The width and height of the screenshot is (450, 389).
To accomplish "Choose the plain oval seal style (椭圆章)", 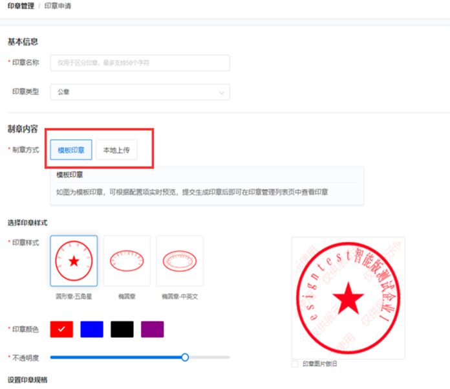I will [127, 261].
